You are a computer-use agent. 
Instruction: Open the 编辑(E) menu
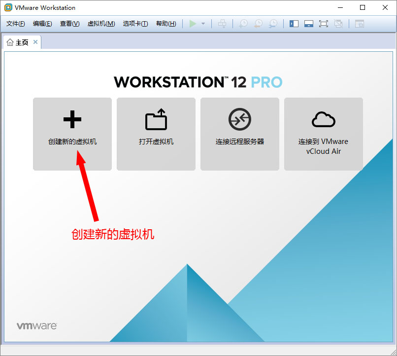(x=42, y=24)
